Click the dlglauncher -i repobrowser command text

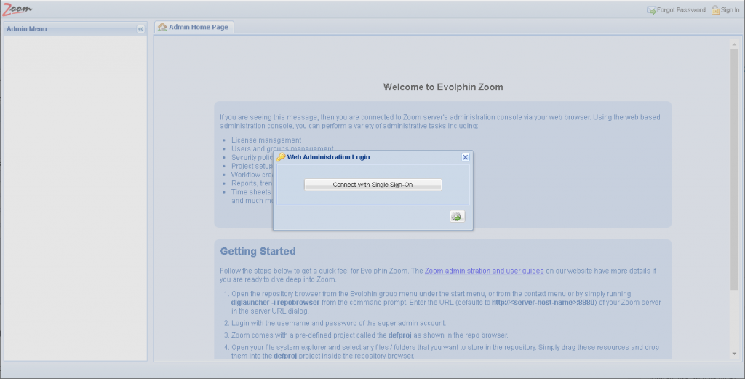(275, 303)
